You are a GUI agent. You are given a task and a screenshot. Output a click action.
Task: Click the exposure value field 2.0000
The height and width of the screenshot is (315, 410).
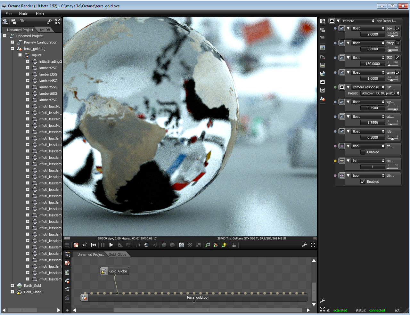373,34
